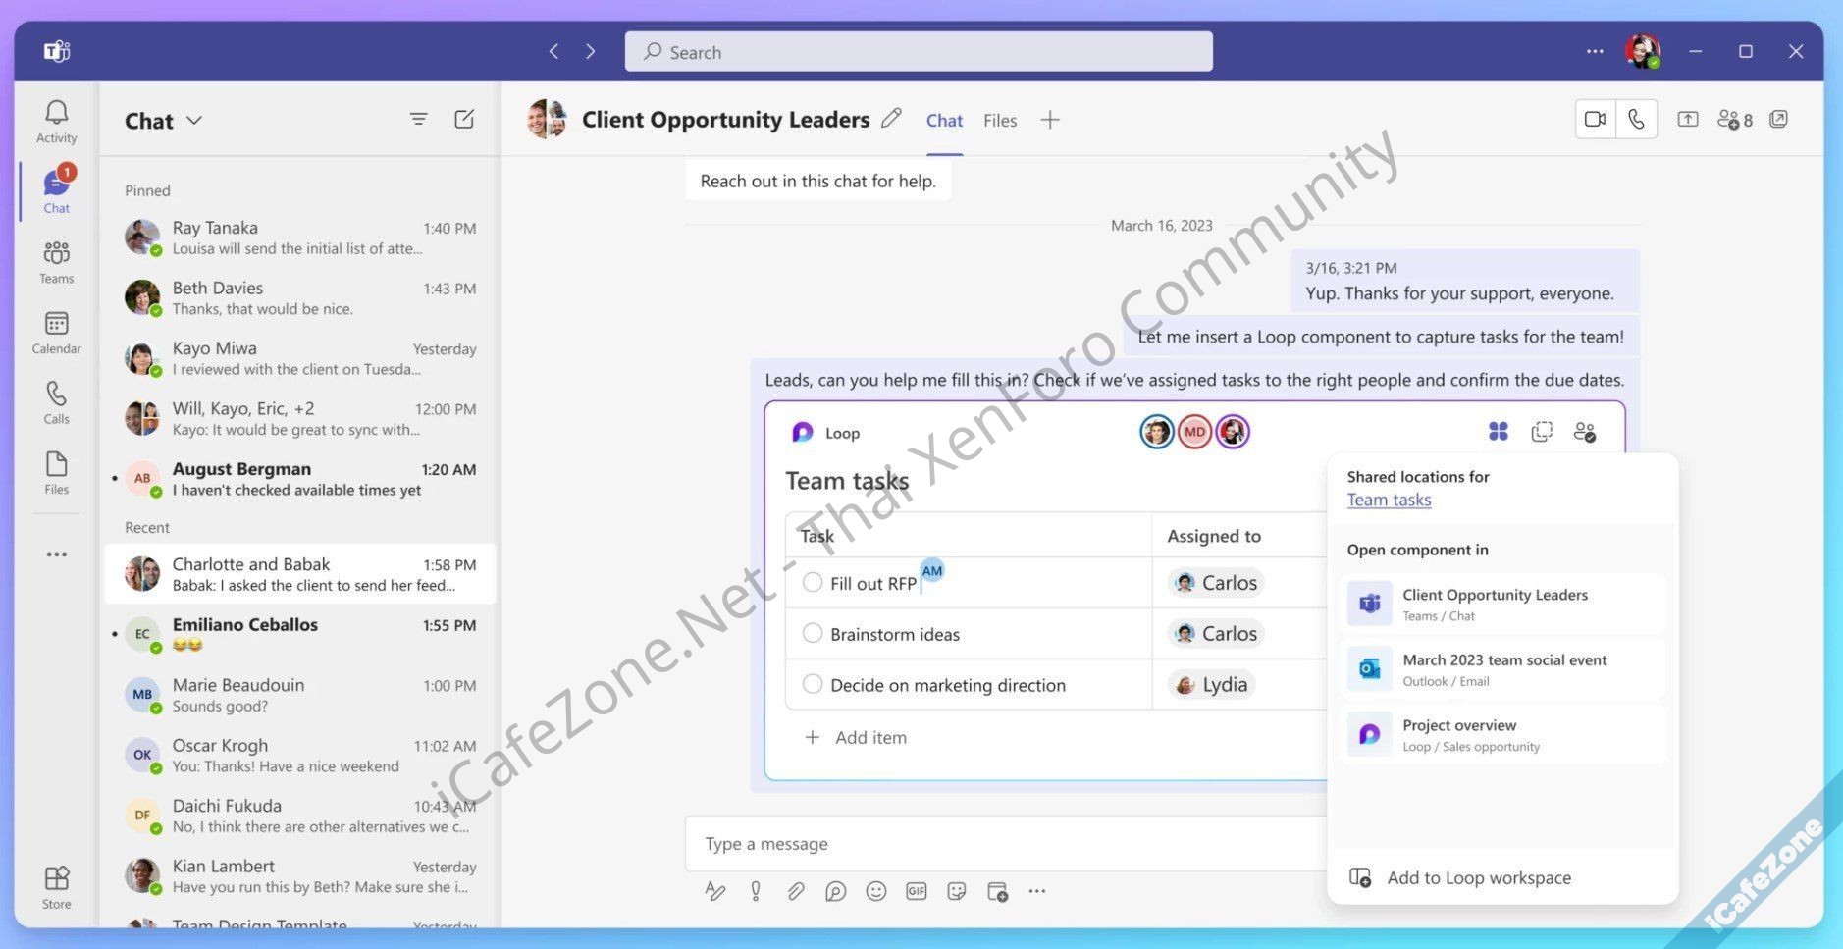Start an audio call
The height and width of the screenshot is (949, 1843).
[1636, 120]
